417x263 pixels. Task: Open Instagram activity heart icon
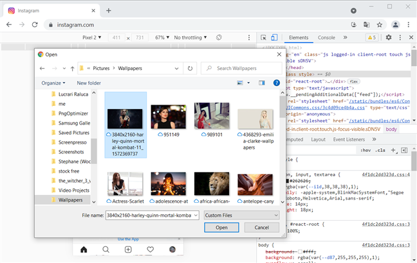point(151,249)
